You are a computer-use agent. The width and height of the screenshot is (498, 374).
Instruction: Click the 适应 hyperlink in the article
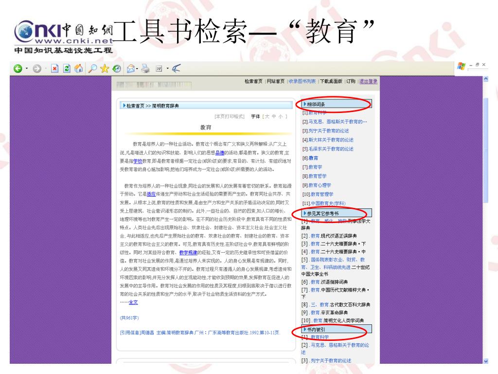[151, 194]
